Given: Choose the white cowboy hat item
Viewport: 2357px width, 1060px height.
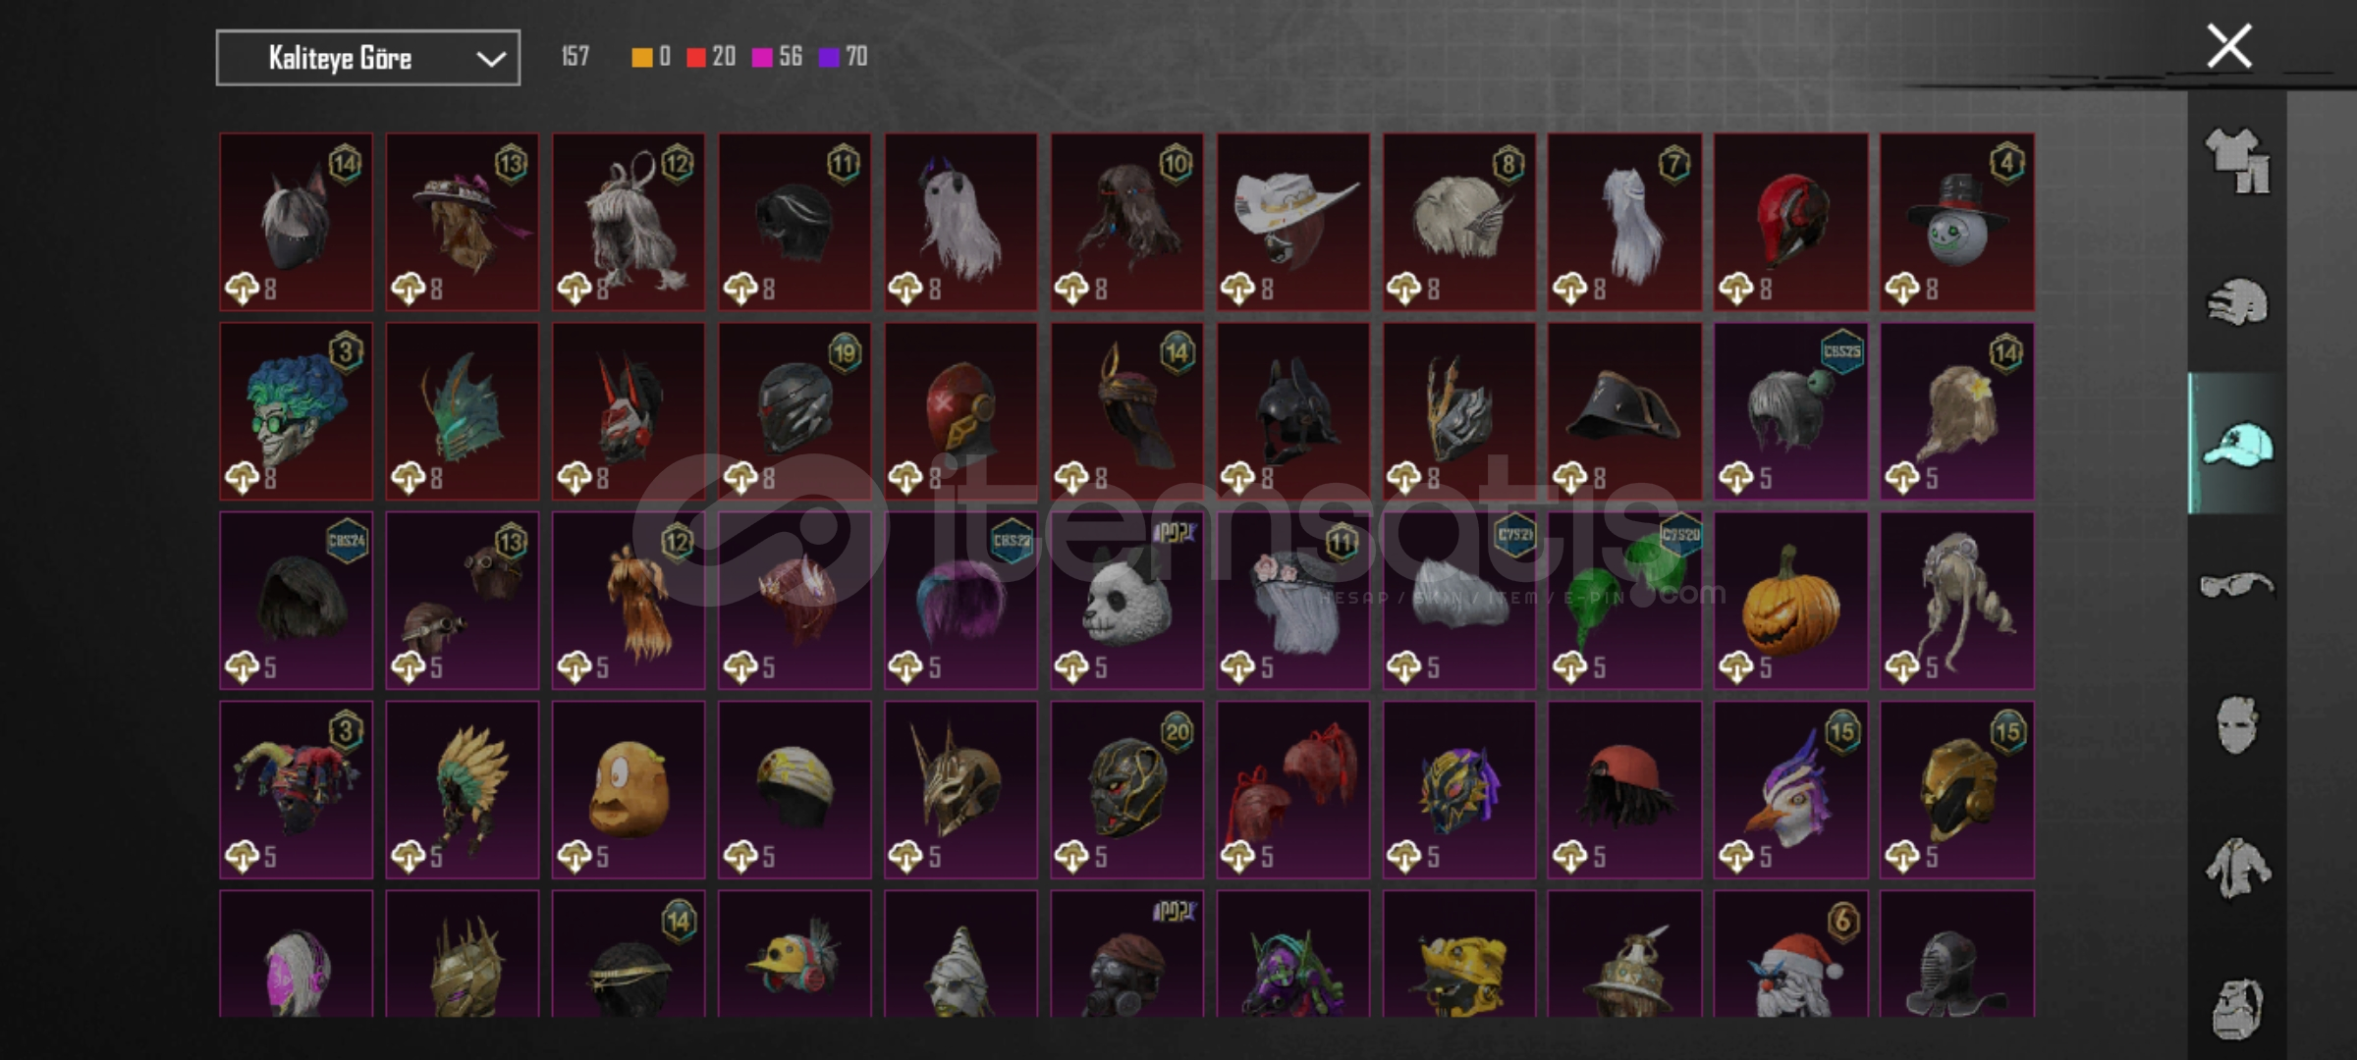Looking at the screenshot, I should pos(1292,222).
